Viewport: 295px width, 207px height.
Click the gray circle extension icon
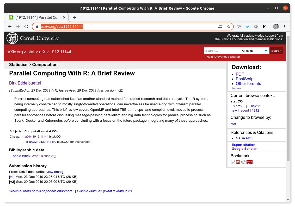pyautogui.click(x=256, y=27)
